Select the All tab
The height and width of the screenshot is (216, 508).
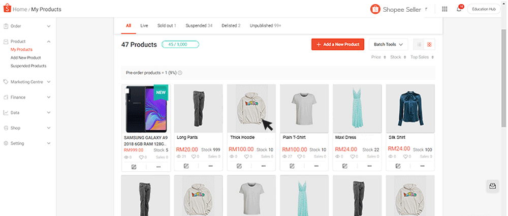pos(129,25)
